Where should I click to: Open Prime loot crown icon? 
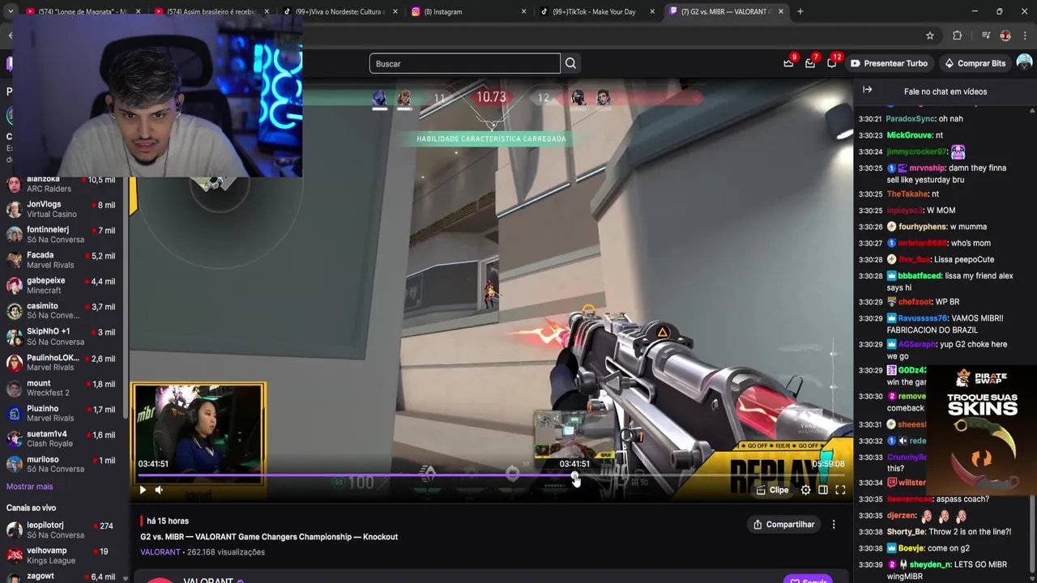tap(788, 63)
